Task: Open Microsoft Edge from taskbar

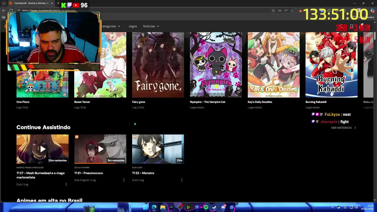Action: pos(154,207)
